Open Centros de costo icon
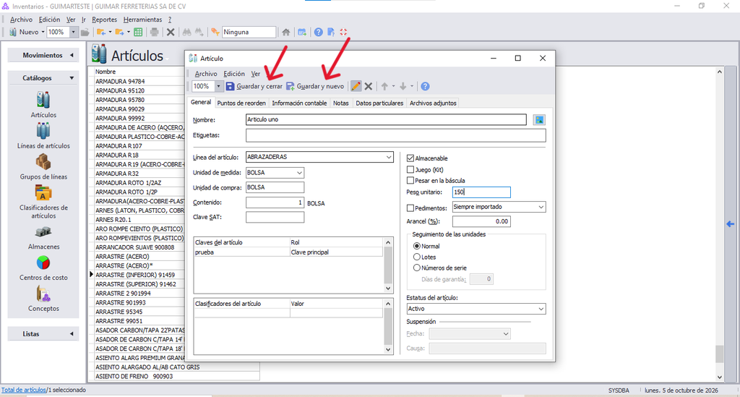This screenshot has height=397, width=740. 43,263
